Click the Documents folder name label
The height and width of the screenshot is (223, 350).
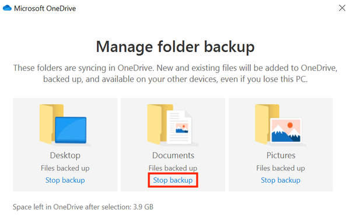click(173, 155)
